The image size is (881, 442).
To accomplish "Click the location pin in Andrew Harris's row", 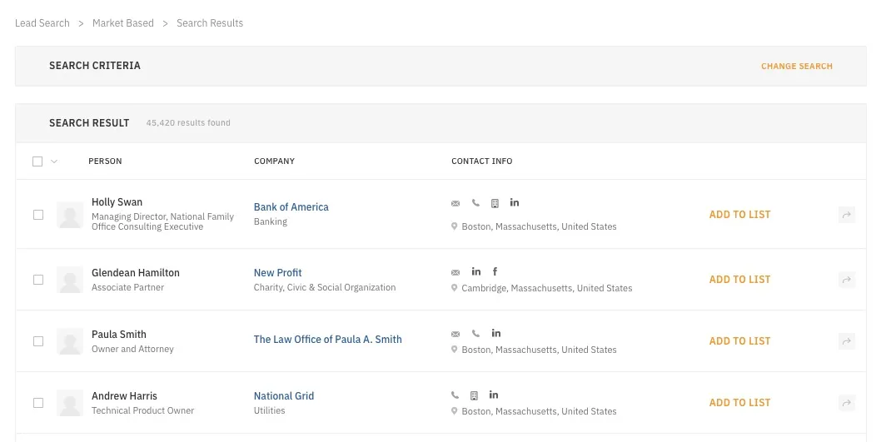I will pos(454,411).
